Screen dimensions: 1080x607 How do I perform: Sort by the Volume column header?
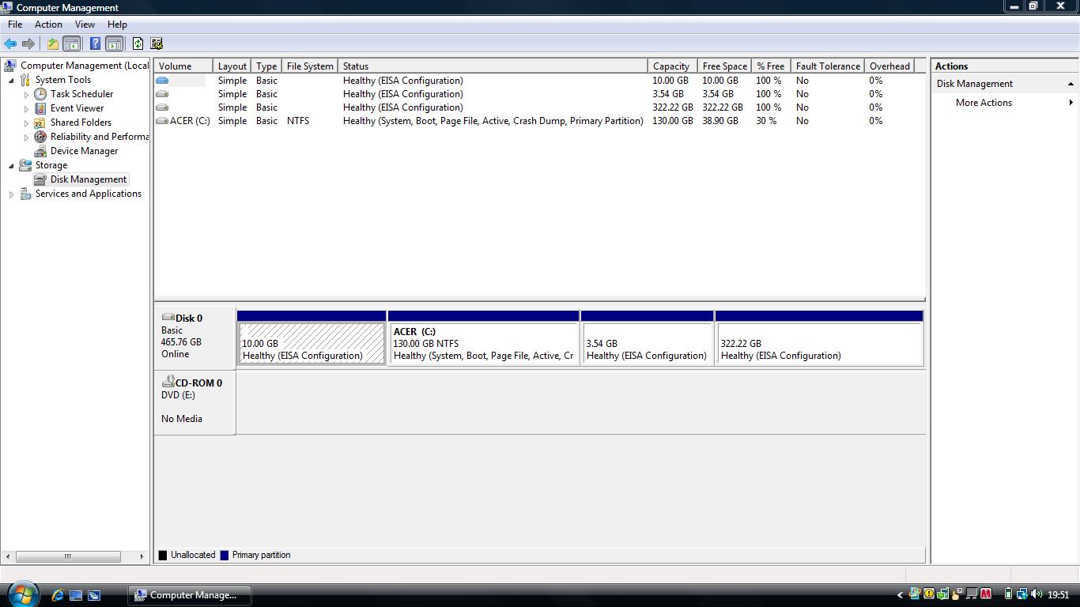point(183,66)
